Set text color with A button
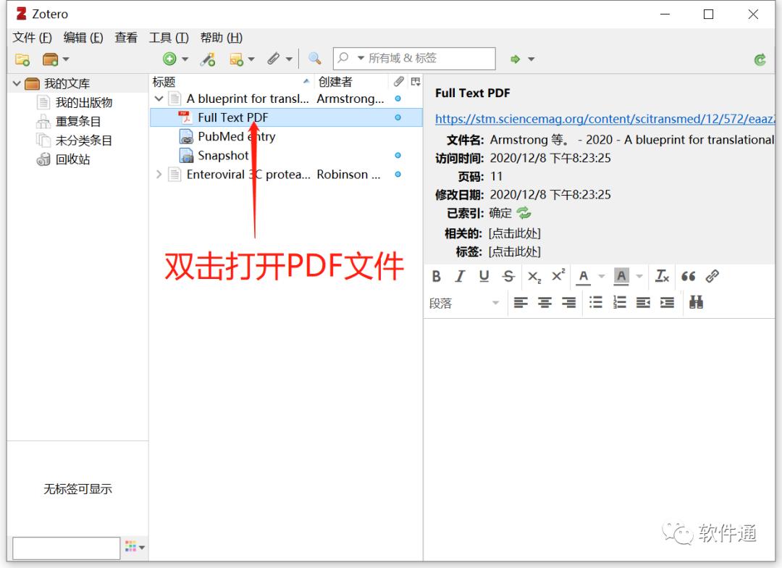This screenshot has height=568, width=782. tap(584, 276)
